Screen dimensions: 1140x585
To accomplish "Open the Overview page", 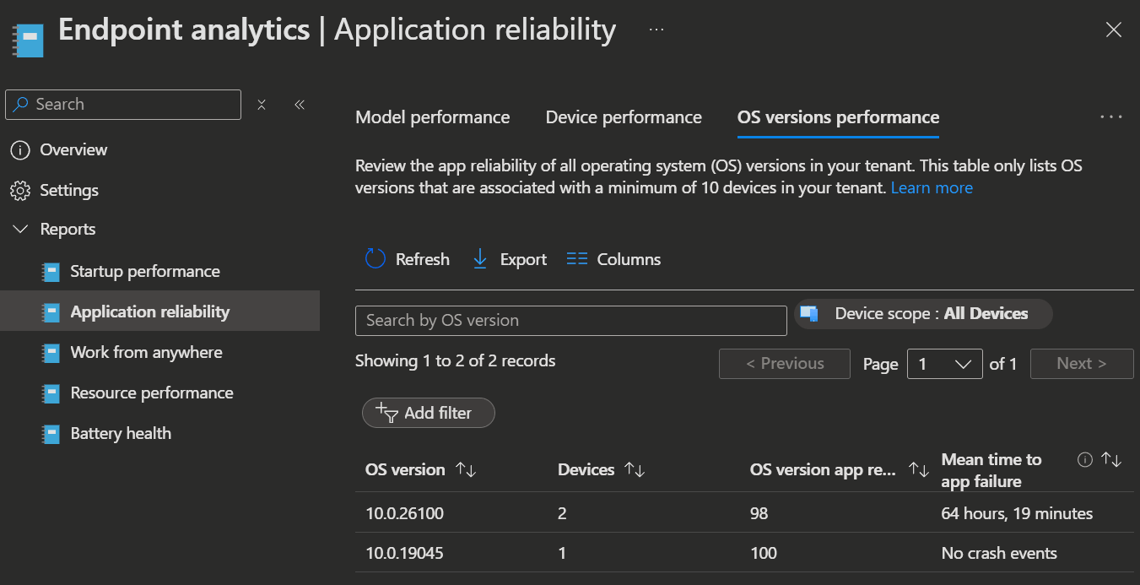I will [x=73, y=149].
